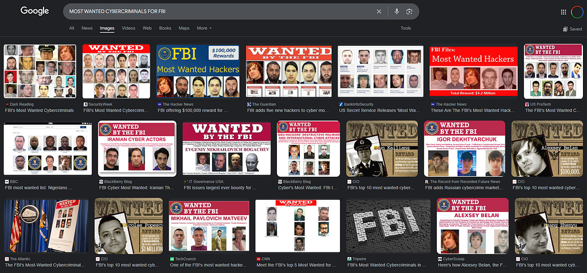Click the IT Governance USA source label

pyautogui.click(x=206, y=181)
